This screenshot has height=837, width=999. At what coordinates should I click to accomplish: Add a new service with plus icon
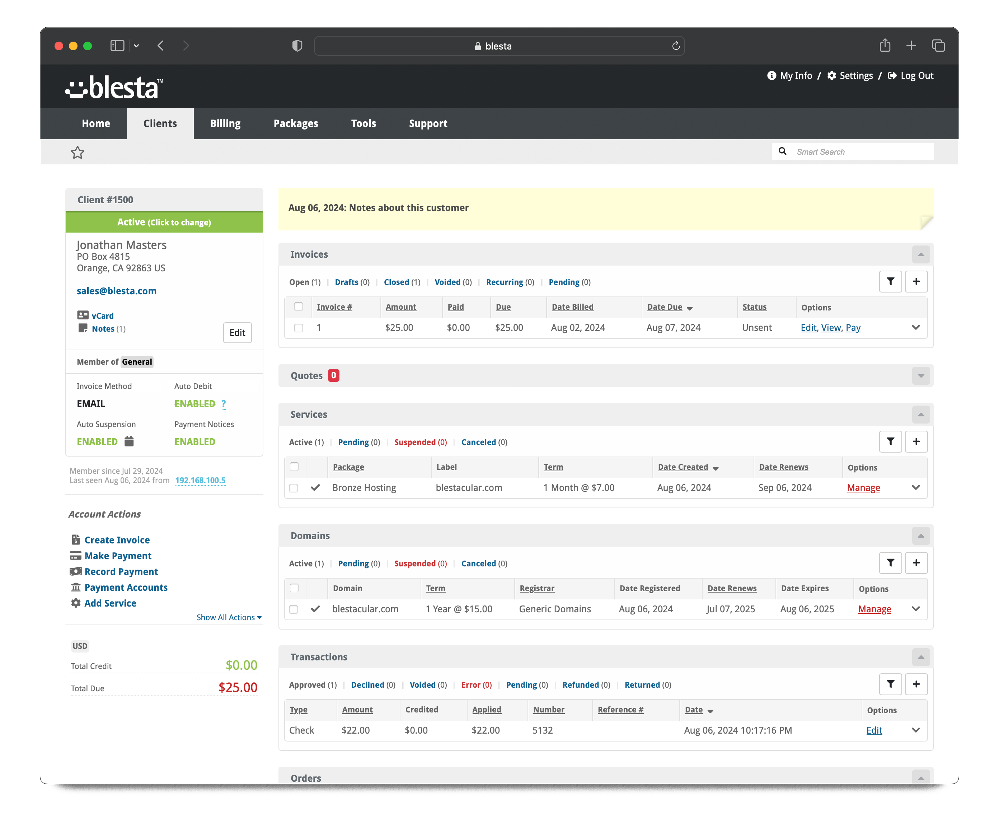[x=916, y=441]
